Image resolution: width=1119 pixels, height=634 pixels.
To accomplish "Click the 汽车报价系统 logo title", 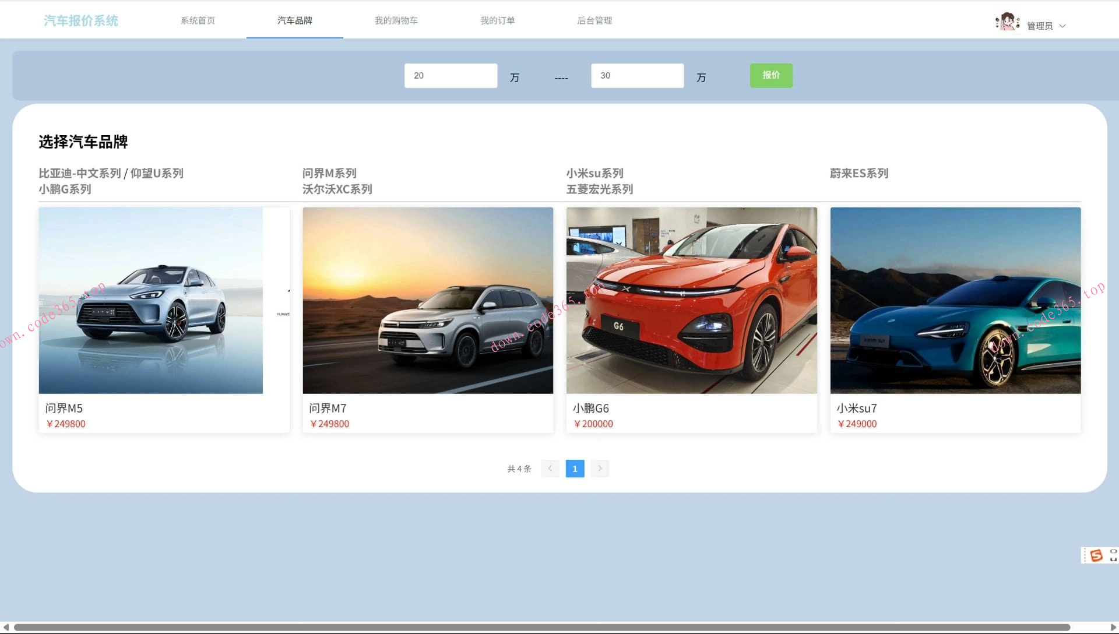I will pyautogui.click(x=81, y=20).
